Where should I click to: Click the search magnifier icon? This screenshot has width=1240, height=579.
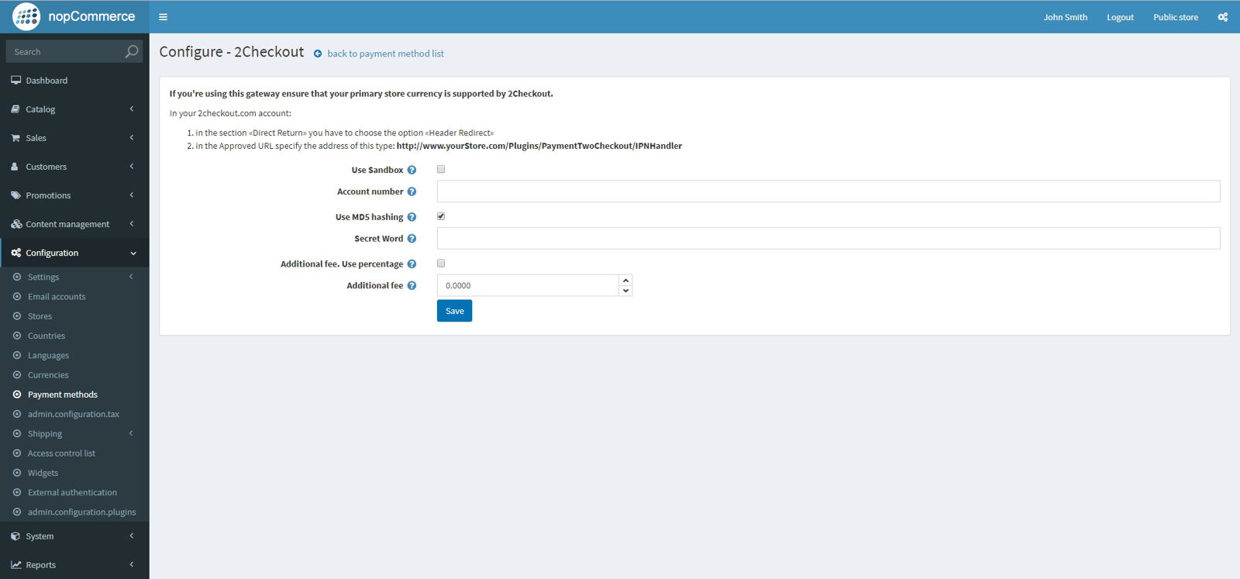[x=132, y=51]
